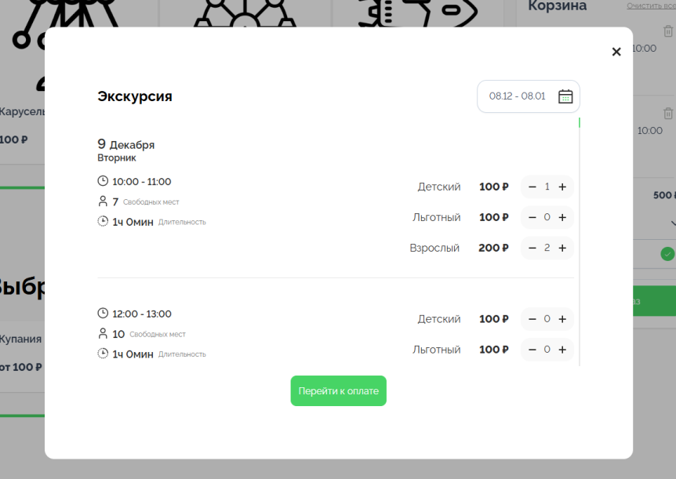Screen dimensions: 676x479
Task: Toggle the green checkmark in the cart
Action: click(x=667, y=254)
